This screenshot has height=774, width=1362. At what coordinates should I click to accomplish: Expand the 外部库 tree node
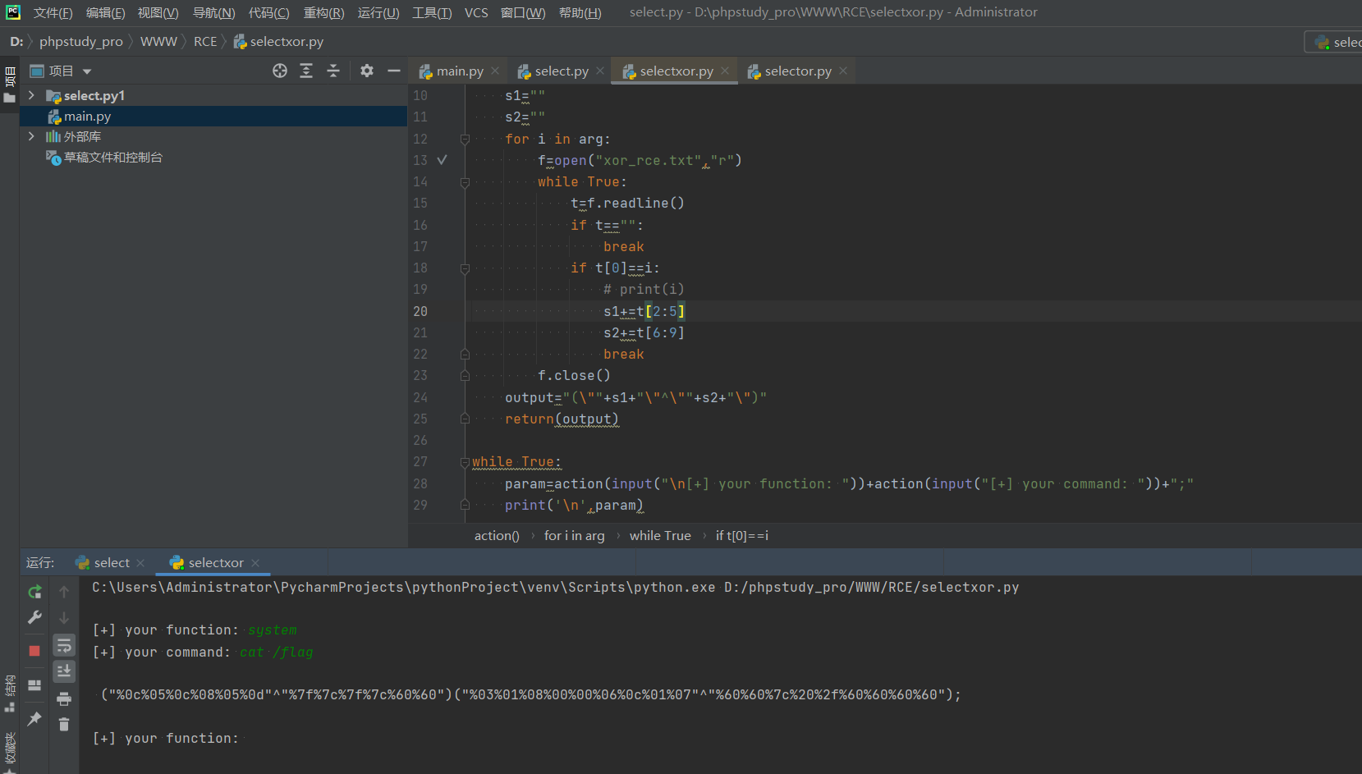[x=31, y=136]
